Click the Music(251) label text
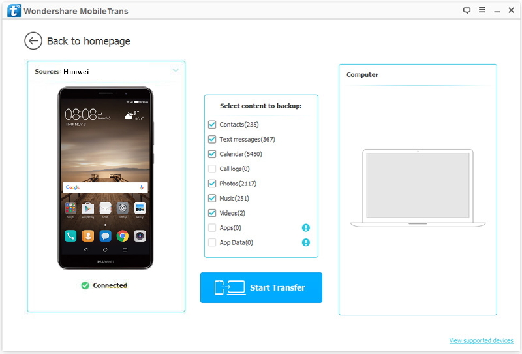The width and height of the screenshot is (522, 354). coord(234,199)
